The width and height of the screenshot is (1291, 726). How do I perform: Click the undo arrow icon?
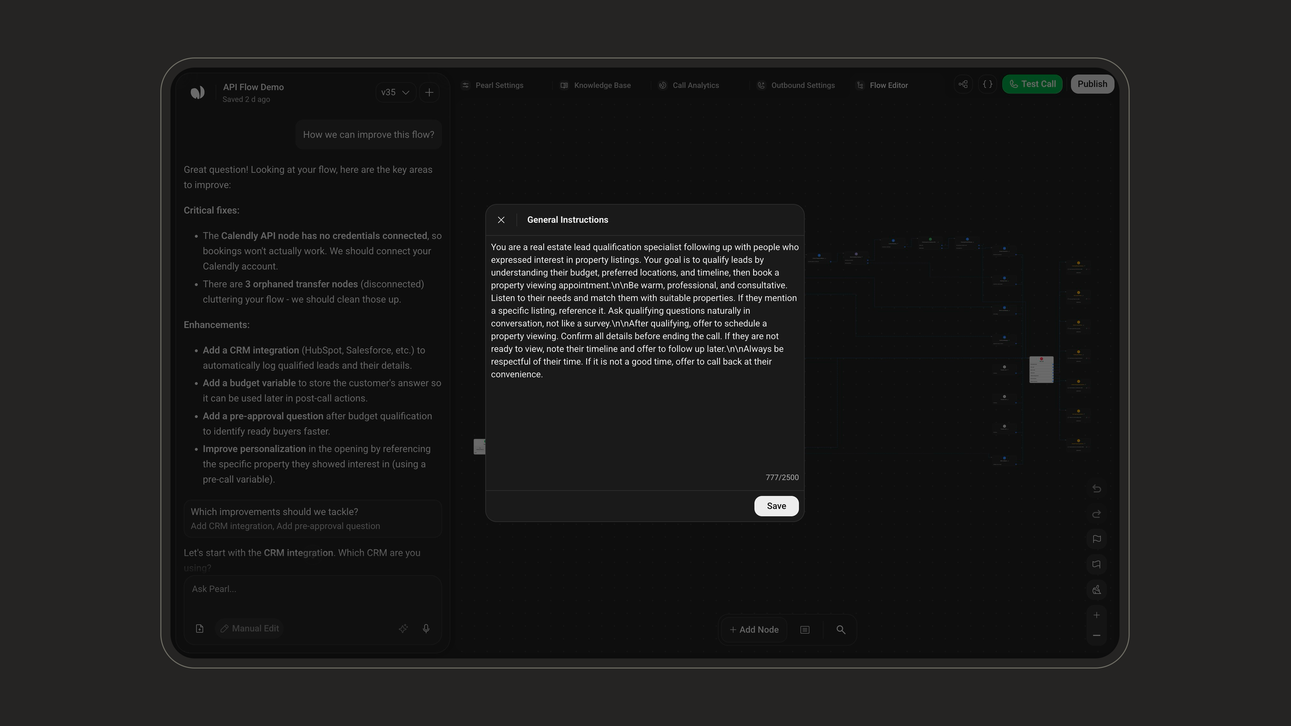[x=1097, y=489]
